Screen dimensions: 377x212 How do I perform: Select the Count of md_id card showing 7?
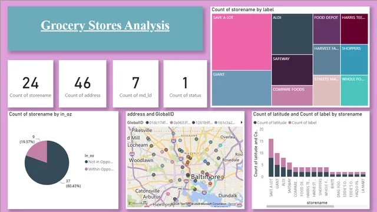pyautogui.click(x=135, y=84)
